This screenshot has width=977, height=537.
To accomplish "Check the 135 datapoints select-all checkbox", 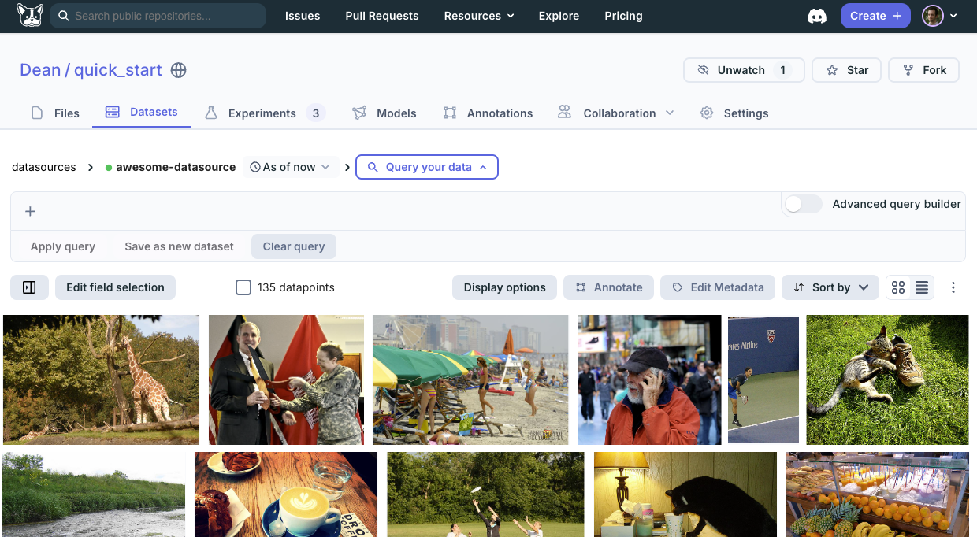I will coord(243,287).
